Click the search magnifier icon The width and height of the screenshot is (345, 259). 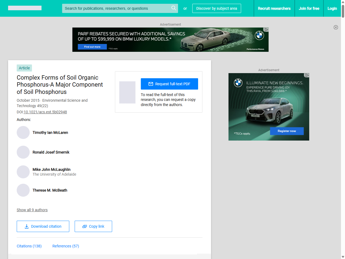coord(174,8)
